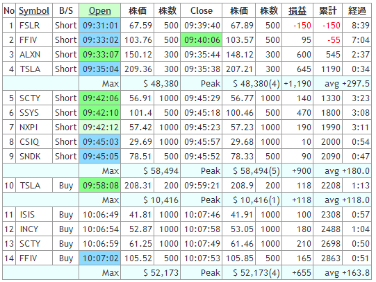Select the FSLR symbol cell
376x282 pixels.
(34, 26)
